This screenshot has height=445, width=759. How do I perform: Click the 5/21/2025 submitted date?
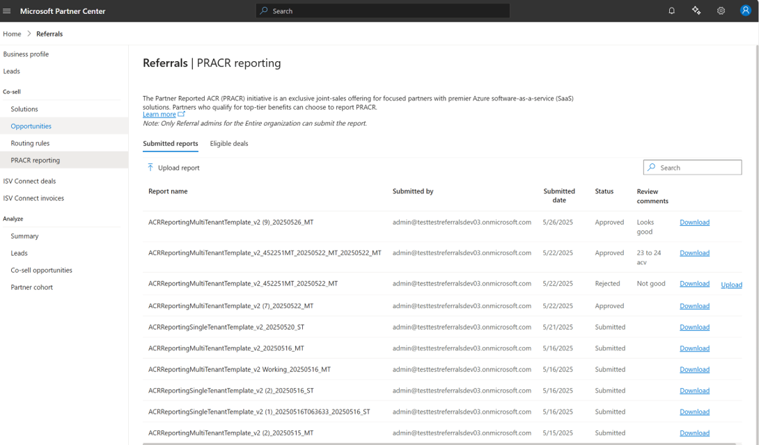[558, 327]
